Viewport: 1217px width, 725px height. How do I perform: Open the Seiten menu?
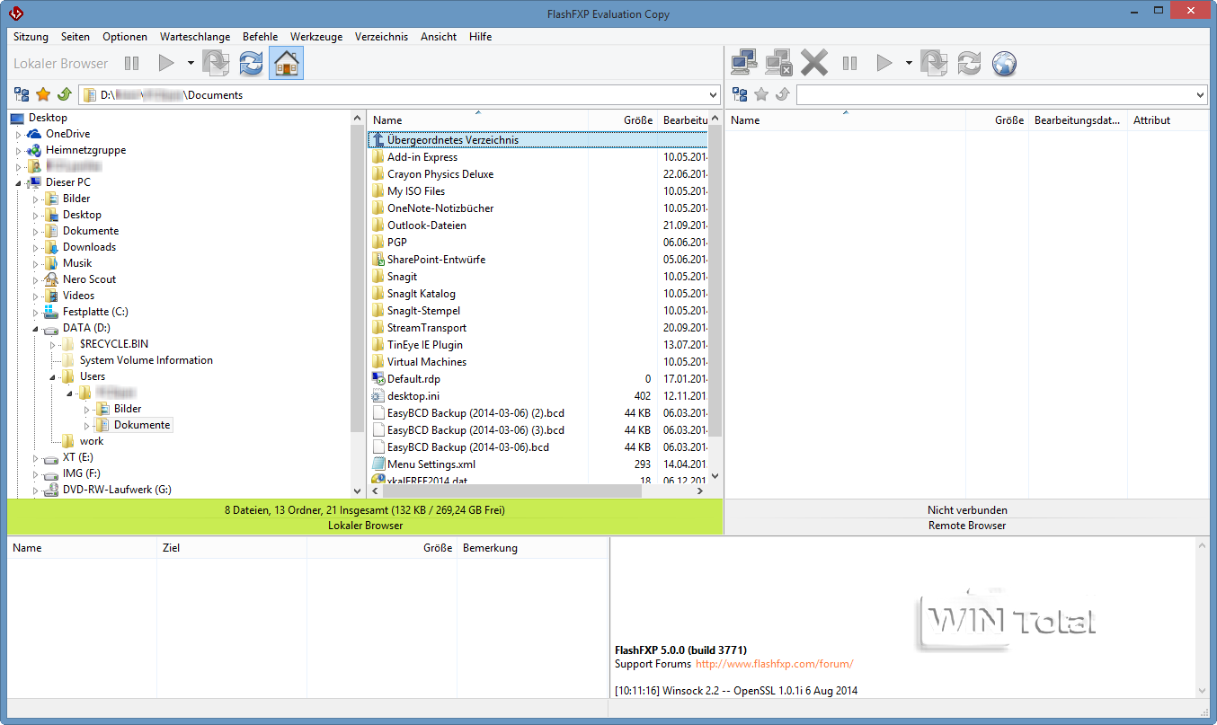click(76, 37)
